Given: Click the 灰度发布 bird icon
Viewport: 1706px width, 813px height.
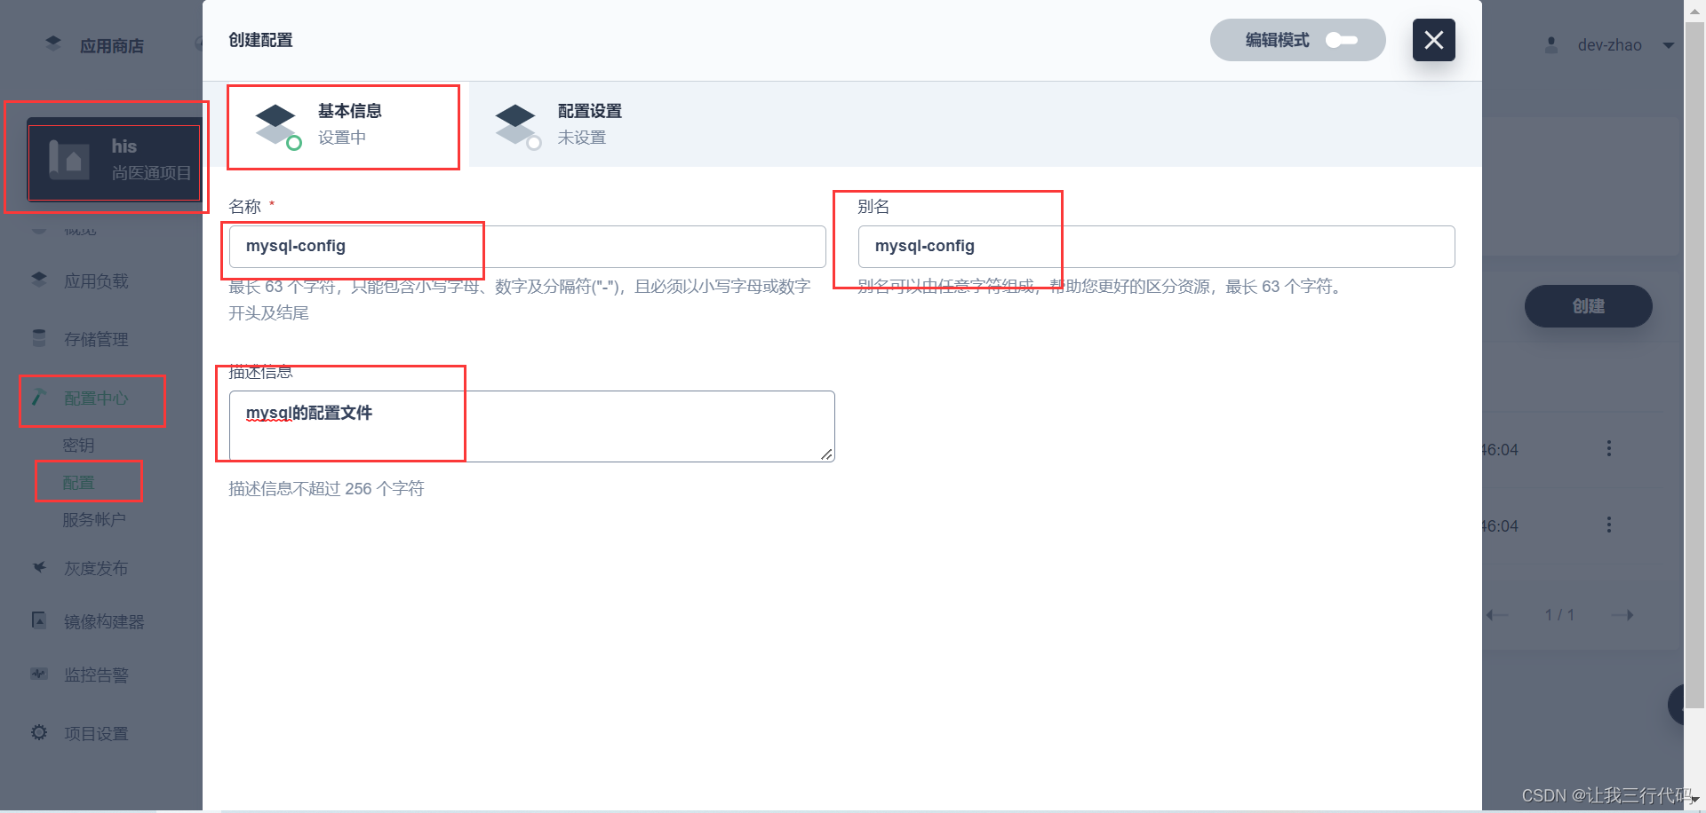Looking at the screenshot, I should point(39,567).
